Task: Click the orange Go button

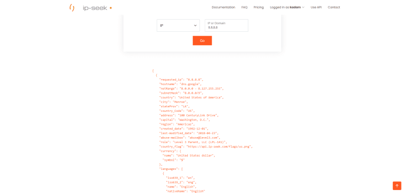Action: point(203,41)
